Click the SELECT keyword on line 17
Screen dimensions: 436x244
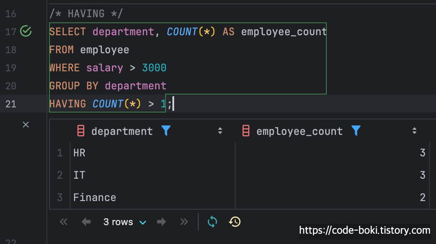(x=68, y=32)
